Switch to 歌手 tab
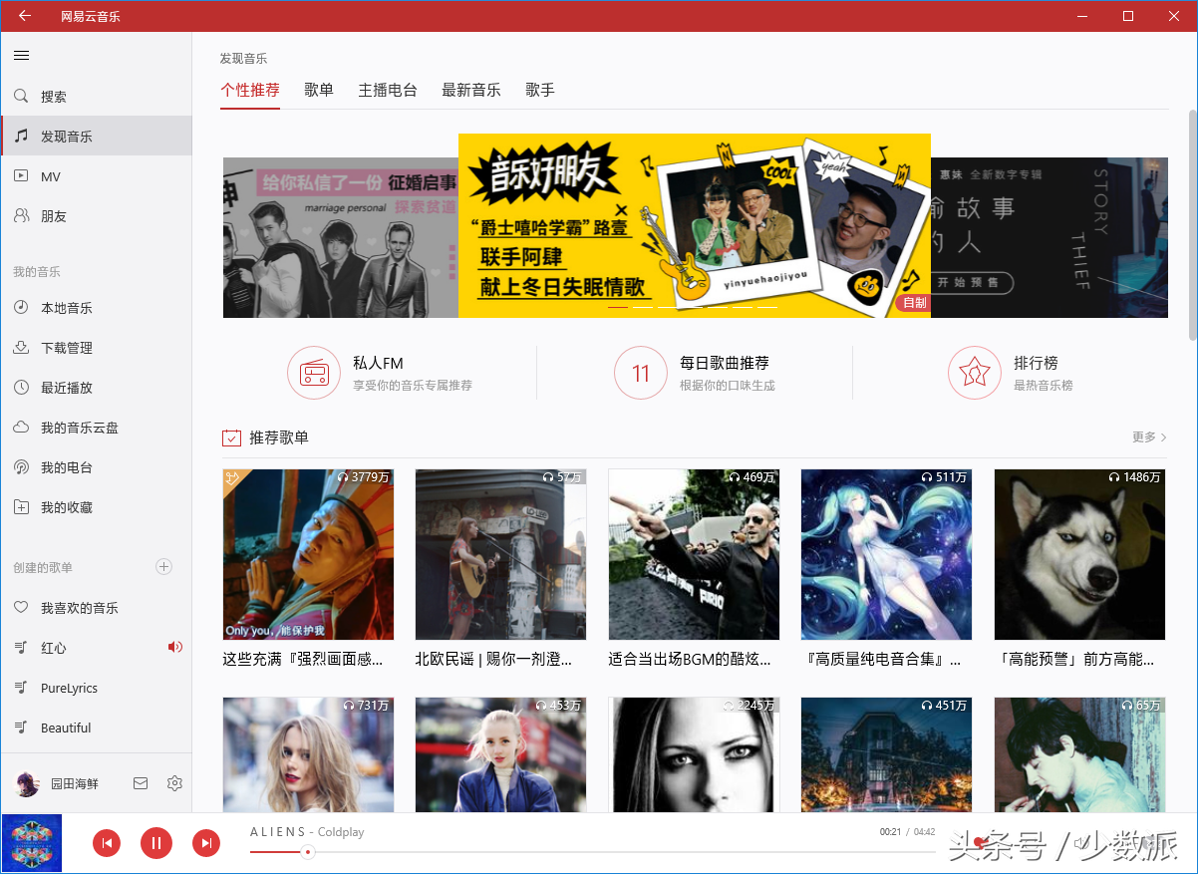This screenshot has height=874, width=1198. (x=540, y=90)
